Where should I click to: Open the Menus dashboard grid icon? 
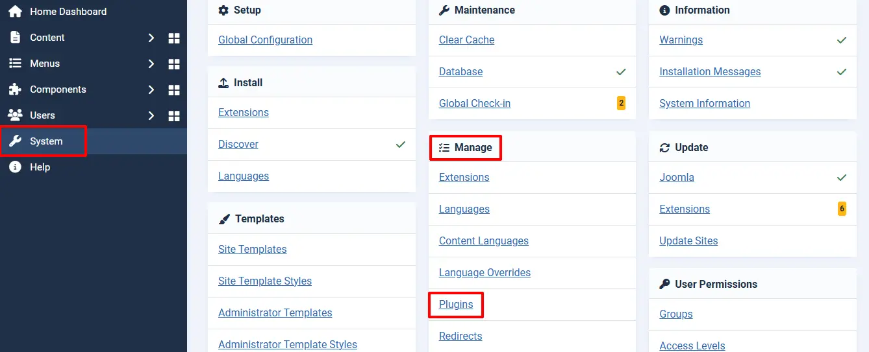click(x=174, y=64)
